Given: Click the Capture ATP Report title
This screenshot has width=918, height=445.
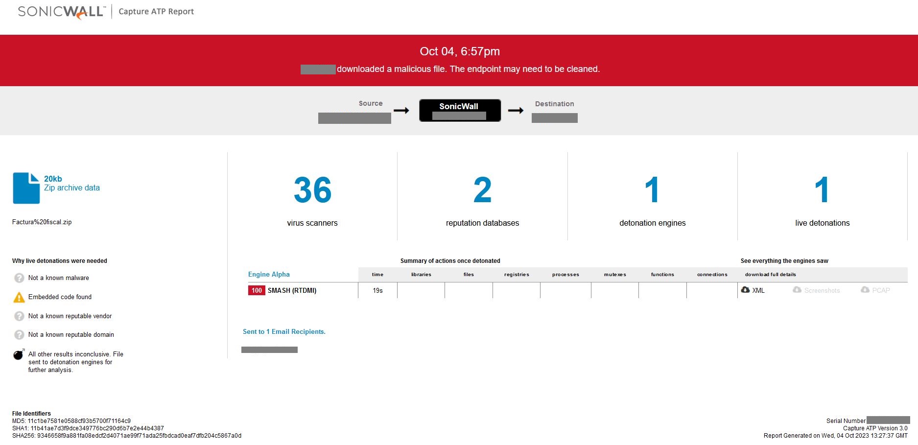Looking at the screenshot, I should pyautogui.click(x=156, y=11).
